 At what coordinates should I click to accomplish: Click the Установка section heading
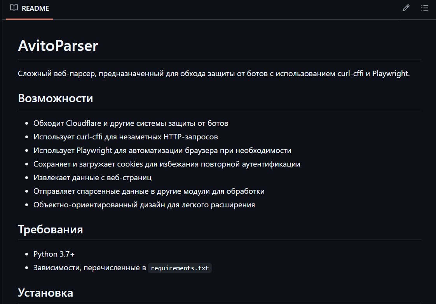(x=45, y=292)
